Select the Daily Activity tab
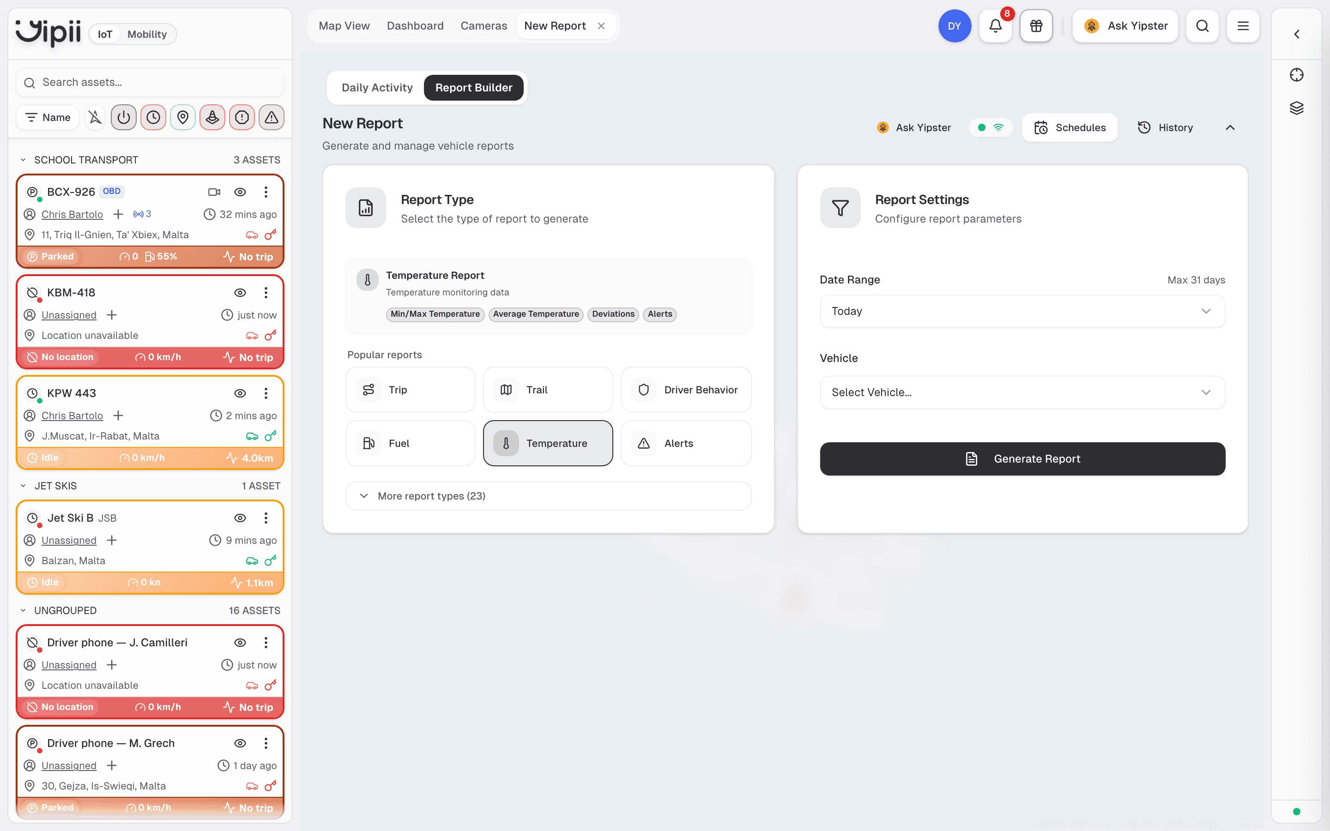 pyautogui.click(x=377, y=87)
